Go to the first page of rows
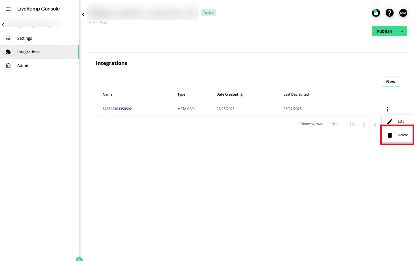Viewport: 414px width, 261px height. coord(352,125)
